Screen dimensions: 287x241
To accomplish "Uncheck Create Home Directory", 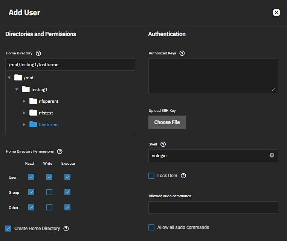I will click(8, 229).
